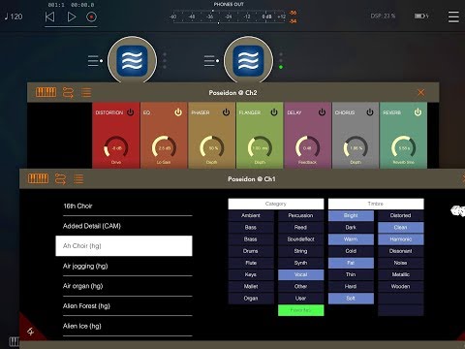Filter by Drums category
The height and width of the screenshot is (349, 465).
251,251
